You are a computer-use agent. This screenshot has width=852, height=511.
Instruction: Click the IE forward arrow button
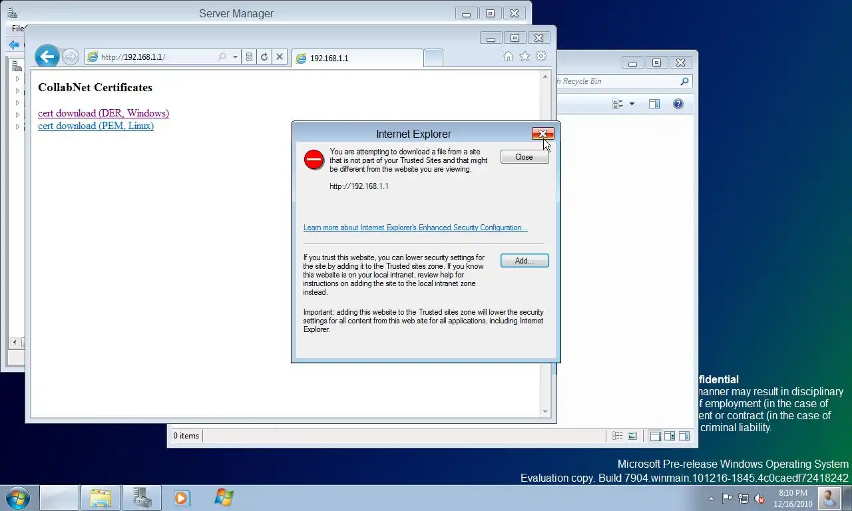[71, 57]
